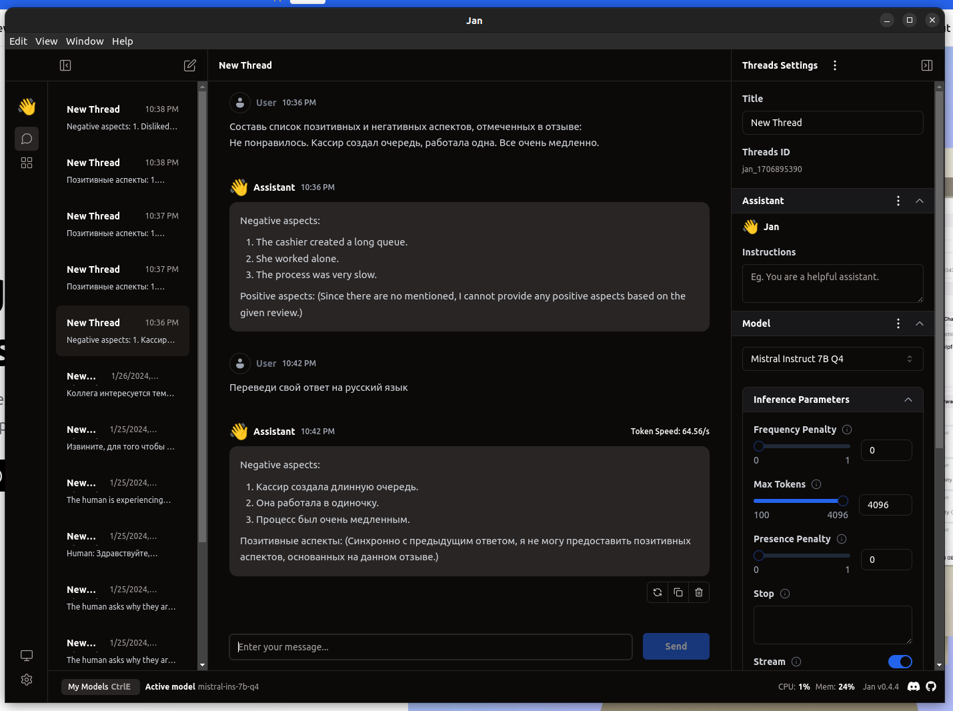This screenshot has width=953, height=711.
Task: Click the Presence Penalty value box
Action: (x=886, y=560)
